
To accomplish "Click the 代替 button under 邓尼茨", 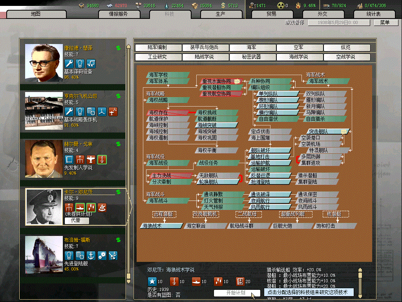I will (x=77, y=221).
